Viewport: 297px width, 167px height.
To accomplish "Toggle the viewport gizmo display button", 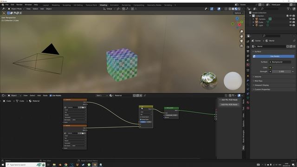I will tap(212, 9).
